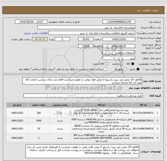Toggle the اسناد خزانه اسلامی payment checkbox
The height and width of the screenshot is (161, 167).
click(x=105, y=69)
